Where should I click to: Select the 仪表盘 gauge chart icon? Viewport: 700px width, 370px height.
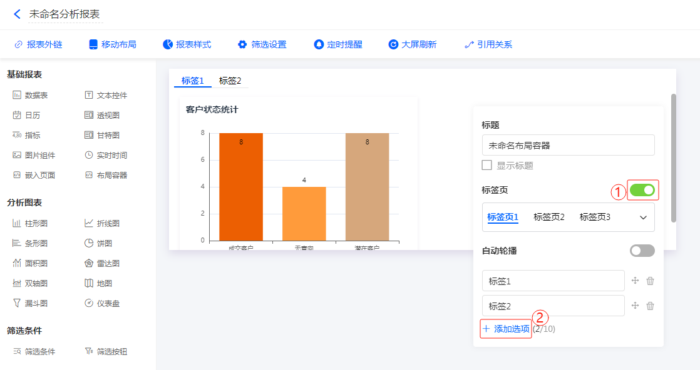pos(89,303)
